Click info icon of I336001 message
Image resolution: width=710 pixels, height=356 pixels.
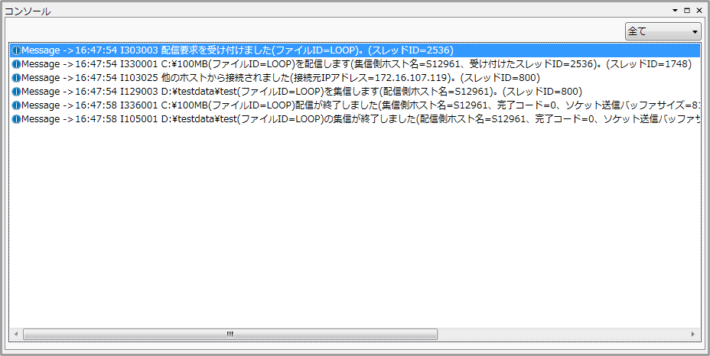[16, 105]
